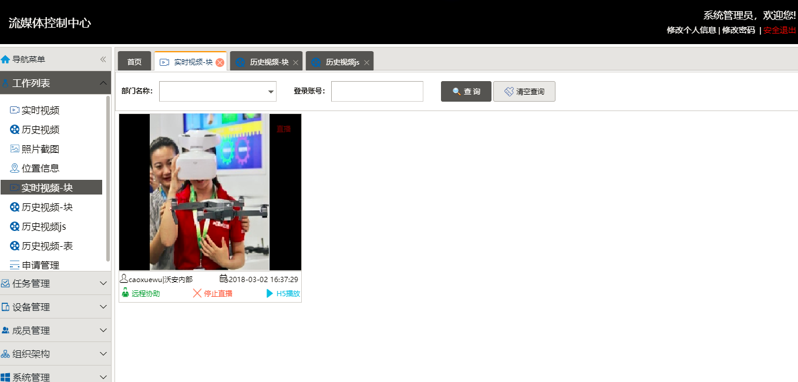Click the 远程协助 person icon

pos(125,293)
